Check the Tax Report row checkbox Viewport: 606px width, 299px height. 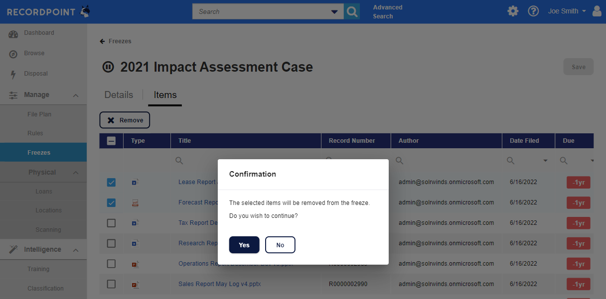[111, 223]
